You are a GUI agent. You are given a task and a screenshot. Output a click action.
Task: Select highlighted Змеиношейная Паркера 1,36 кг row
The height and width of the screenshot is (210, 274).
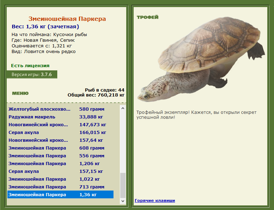tap(60, 195)
